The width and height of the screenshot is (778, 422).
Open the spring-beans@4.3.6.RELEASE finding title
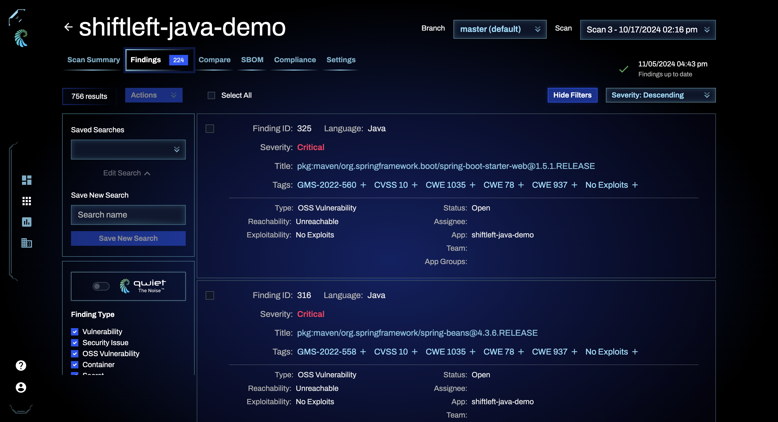[x=417, y=333]
